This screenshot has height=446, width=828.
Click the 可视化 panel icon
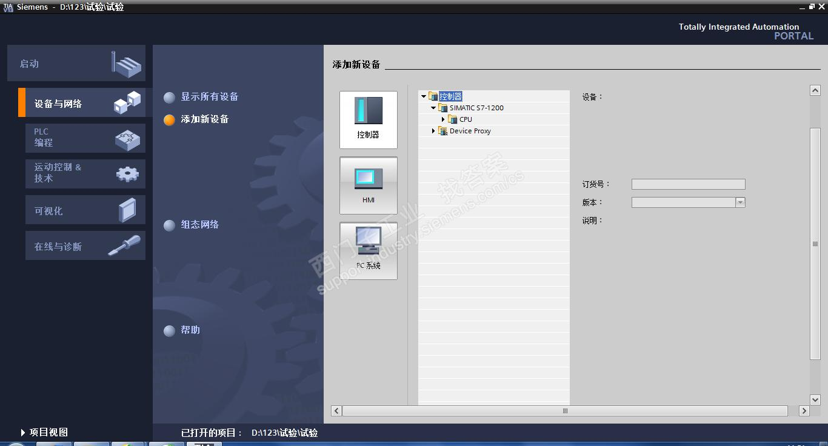click(127, 210)
